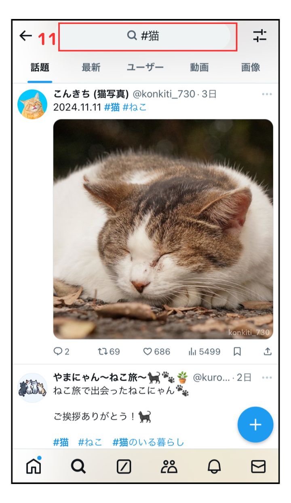The height and width of the screenshot is (503, 291).
Task: Open the 動画 tab
Action: (x=199, y=68)
